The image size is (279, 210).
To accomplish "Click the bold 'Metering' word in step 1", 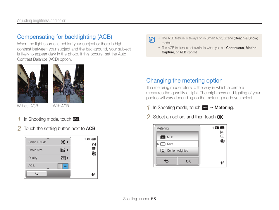I will coord(224,108).
